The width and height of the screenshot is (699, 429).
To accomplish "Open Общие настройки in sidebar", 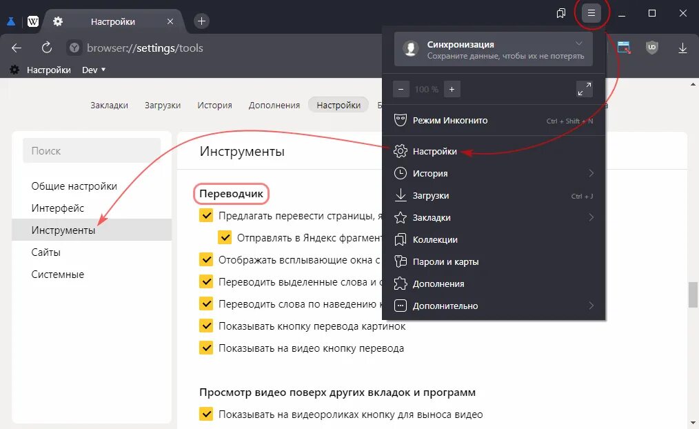I will (x=74, y=186).
